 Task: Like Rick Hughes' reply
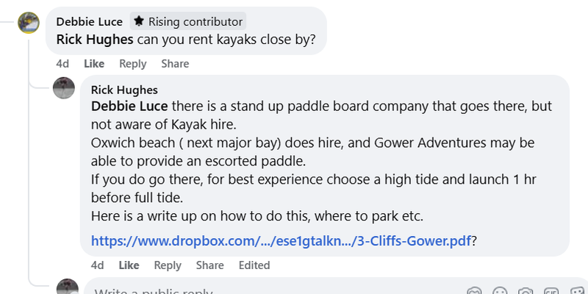pyautogui.click(x=129, y=265)
